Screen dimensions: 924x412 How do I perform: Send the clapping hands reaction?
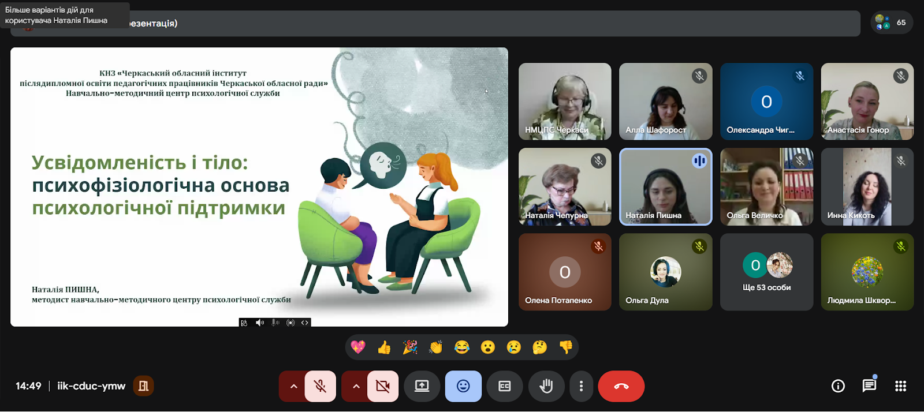coord(436,347)
